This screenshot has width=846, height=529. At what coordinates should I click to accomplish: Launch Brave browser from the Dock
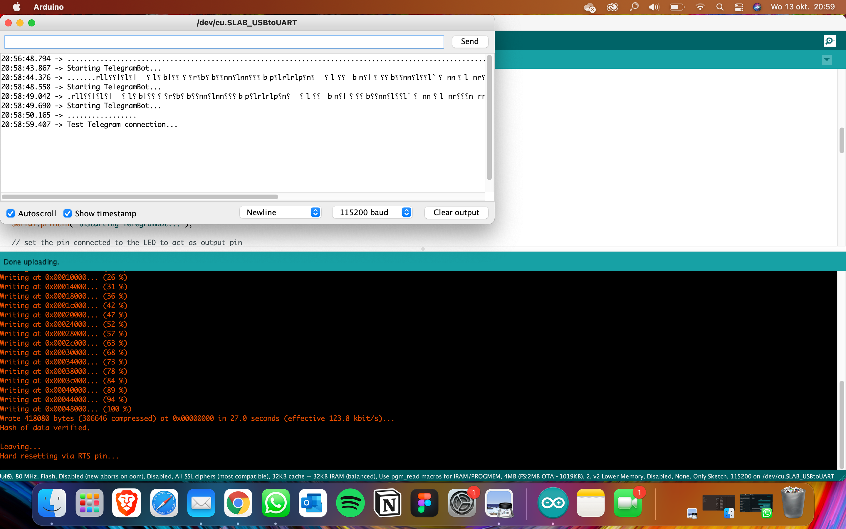click(x=127, y=503)
